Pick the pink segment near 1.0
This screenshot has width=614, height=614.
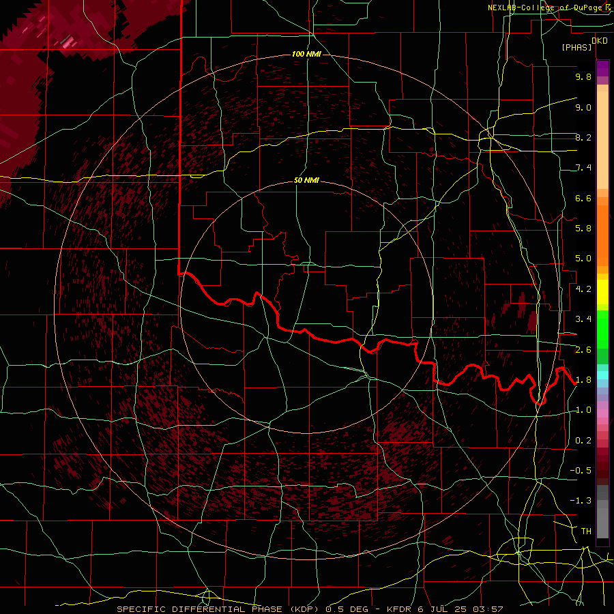click(602, 413)
